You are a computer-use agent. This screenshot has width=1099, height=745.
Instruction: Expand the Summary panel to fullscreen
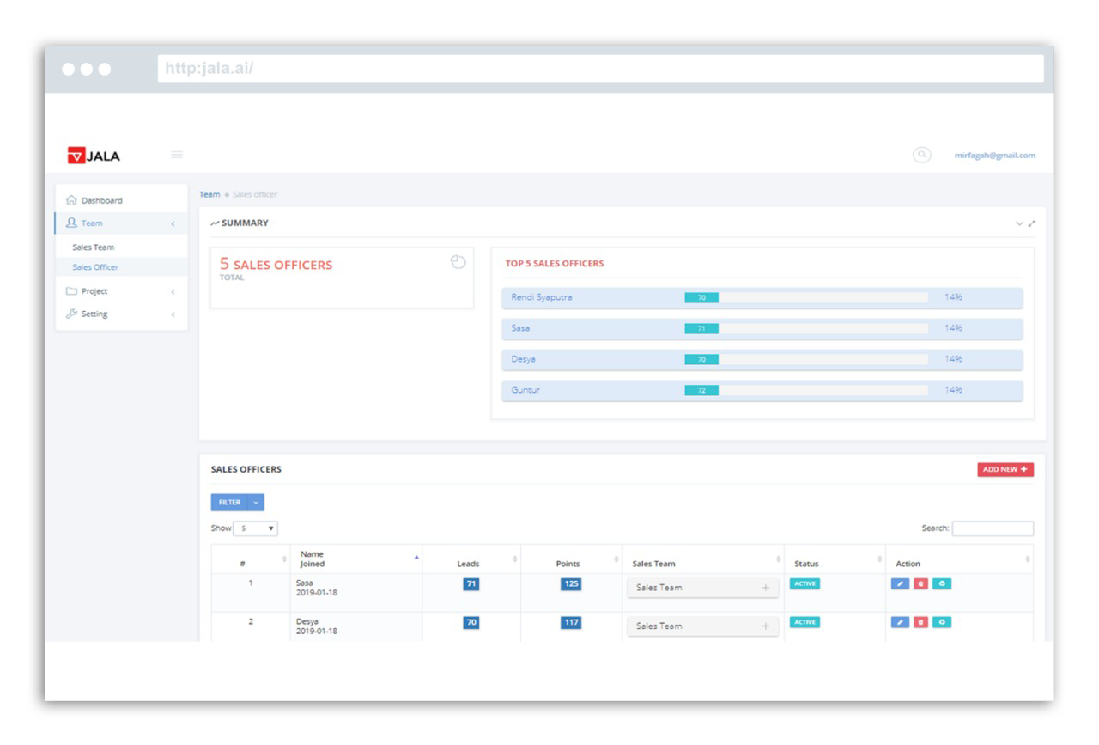tap(1031, 223)
